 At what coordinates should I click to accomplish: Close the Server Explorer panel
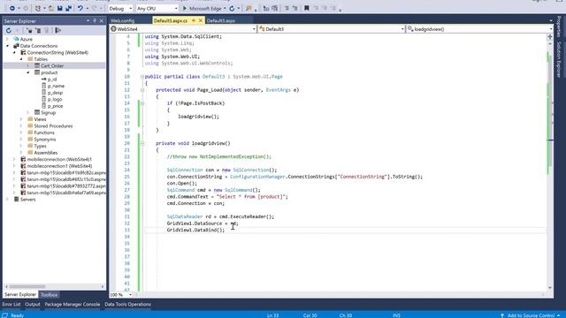coord(101,21)
